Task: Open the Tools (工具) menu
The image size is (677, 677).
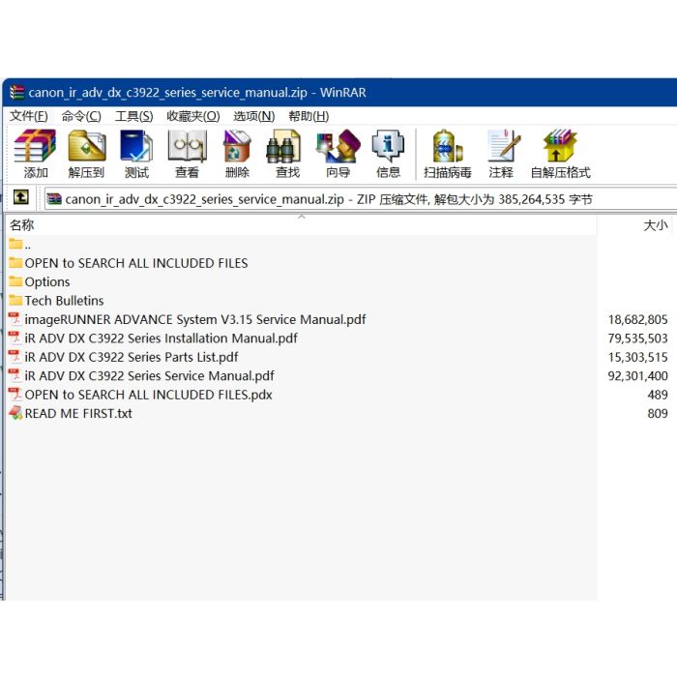Action: 133,116
